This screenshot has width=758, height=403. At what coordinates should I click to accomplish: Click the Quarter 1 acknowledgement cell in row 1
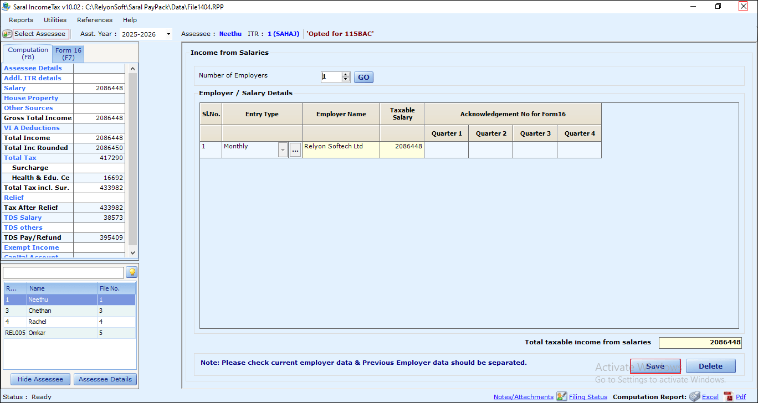click(x=446, y=150)
